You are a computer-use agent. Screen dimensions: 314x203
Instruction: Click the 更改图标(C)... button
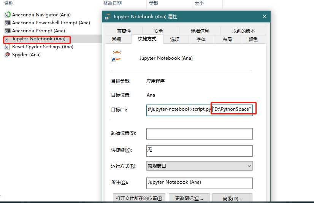(189, 198)
